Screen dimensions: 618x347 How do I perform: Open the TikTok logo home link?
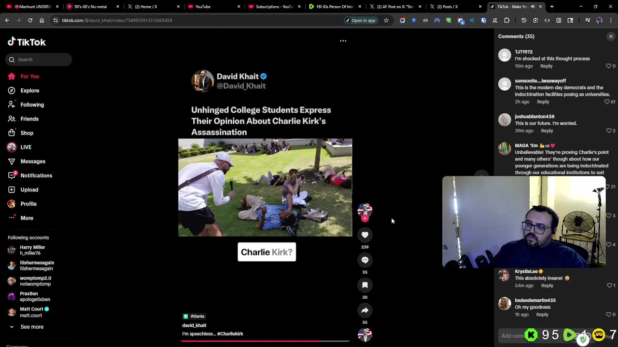27,42
